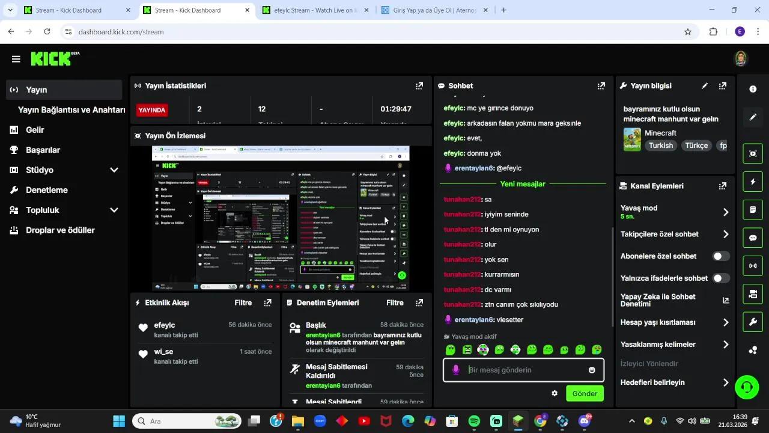The width and height of the screenshot is (769, 433).
Task: Edit Yayın bilgisi with the pencil icon
Action: tap(704, 85)
